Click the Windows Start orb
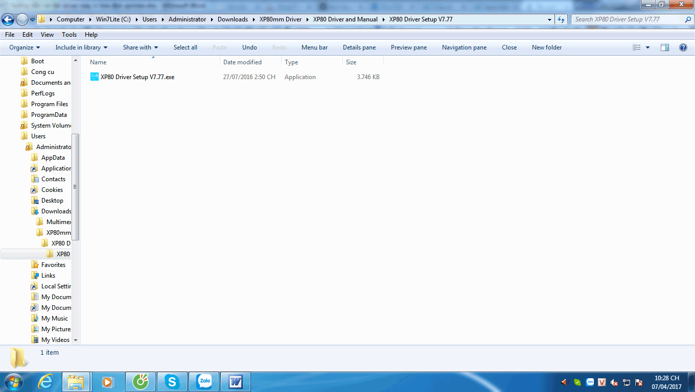The height and width of the screenshot is (392, 695). pyautogui.click(x=14, y=381)
